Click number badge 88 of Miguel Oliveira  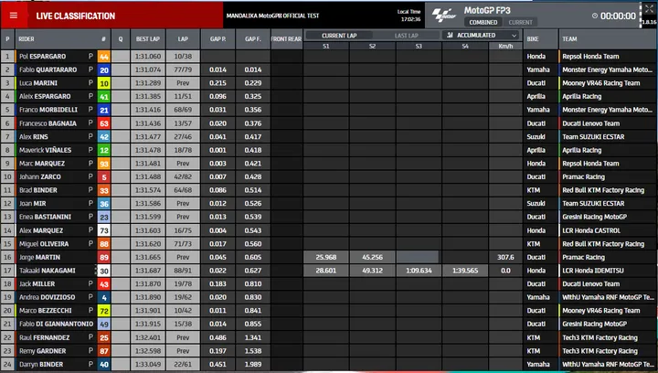point(103,244)
